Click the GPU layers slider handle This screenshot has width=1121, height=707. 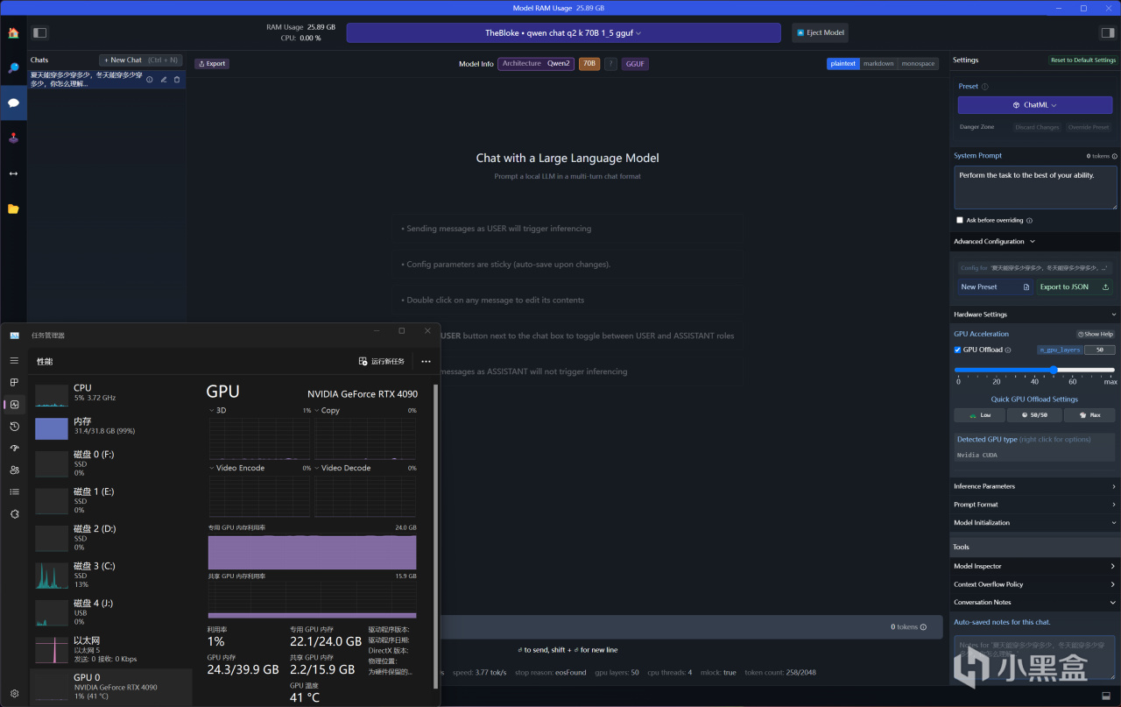point(1054,370)
